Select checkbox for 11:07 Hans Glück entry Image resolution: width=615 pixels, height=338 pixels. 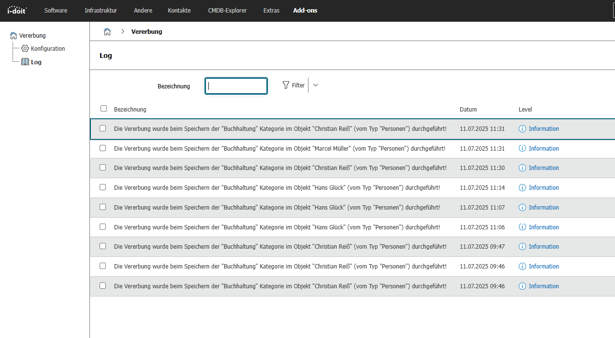click(102, 207)
